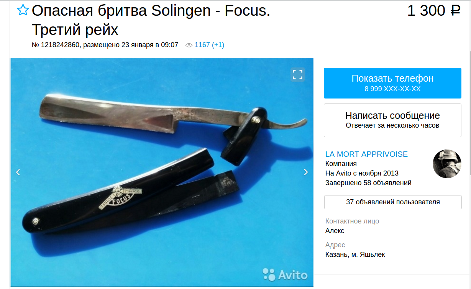
Task: Click the Показать телефон button
Action: pyautogui.click(x=392, y=83)
